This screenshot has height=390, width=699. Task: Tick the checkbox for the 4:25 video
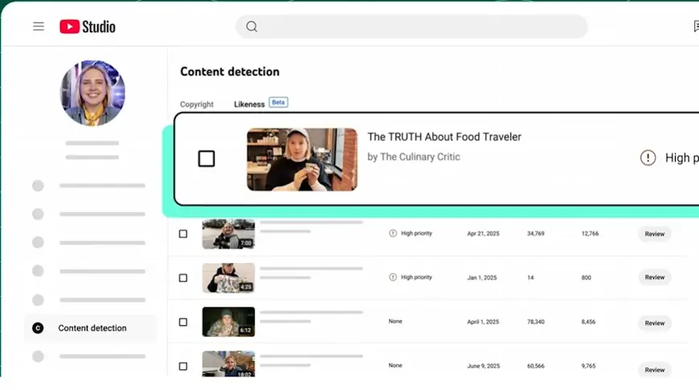click(183, 278)
